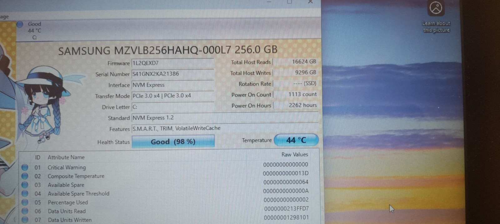Maximize the CrystalDiskInfo window
The width and height of the screenshot is (500, 224).
tap(289, 2)
